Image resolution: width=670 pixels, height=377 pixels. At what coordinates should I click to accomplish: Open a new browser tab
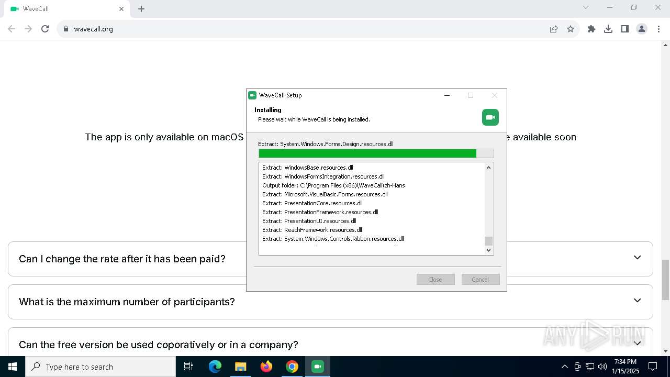tap(141, 9)
